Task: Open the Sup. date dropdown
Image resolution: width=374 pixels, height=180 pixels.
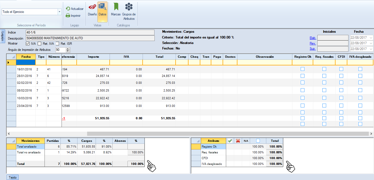Action: tap(371, 49)
